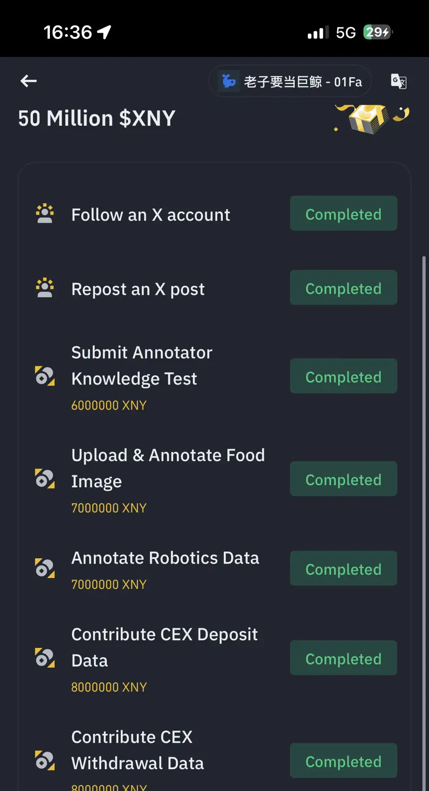The width and height of the screenshot is (429, 791).
Task: Tap the Repost an X post task icon
Action: [x=45, y=288]
